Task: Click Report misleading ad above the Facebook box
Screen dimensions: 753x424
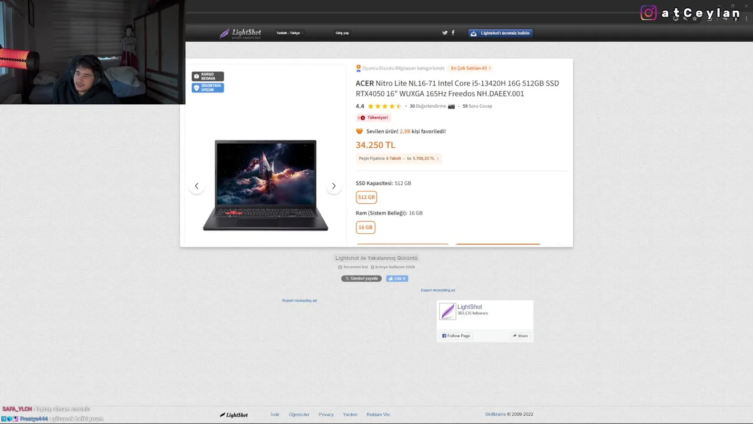Action: [438, 290]
